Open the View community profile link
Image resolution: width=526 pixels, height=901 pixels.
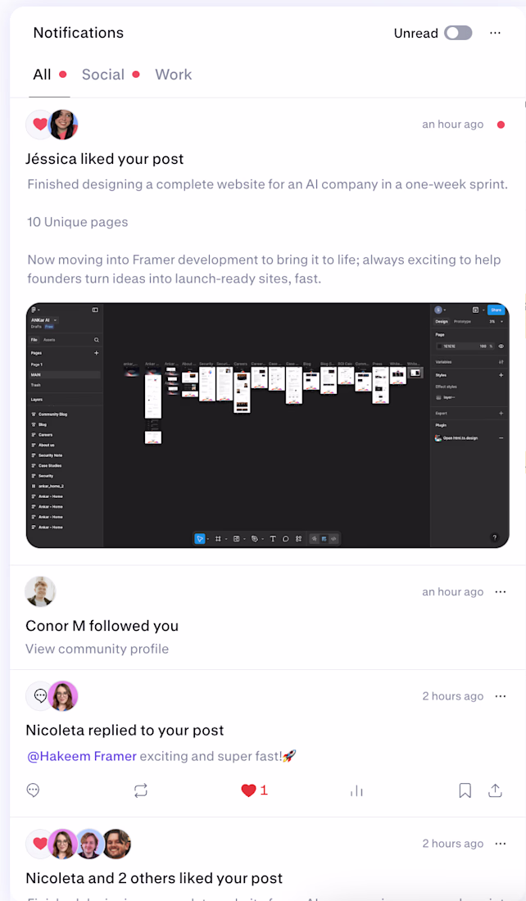click(x=97, y=649)
